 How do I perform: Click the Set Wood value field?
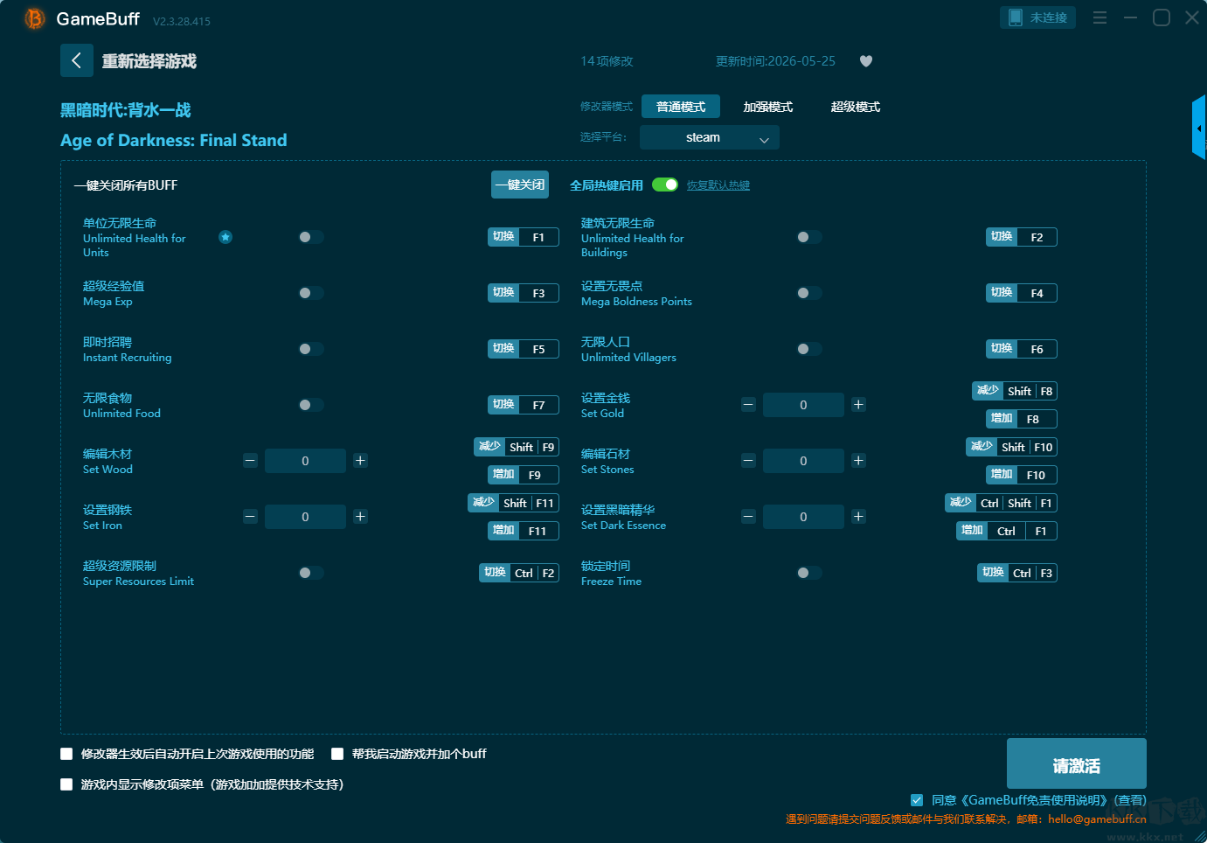(305, 461)
